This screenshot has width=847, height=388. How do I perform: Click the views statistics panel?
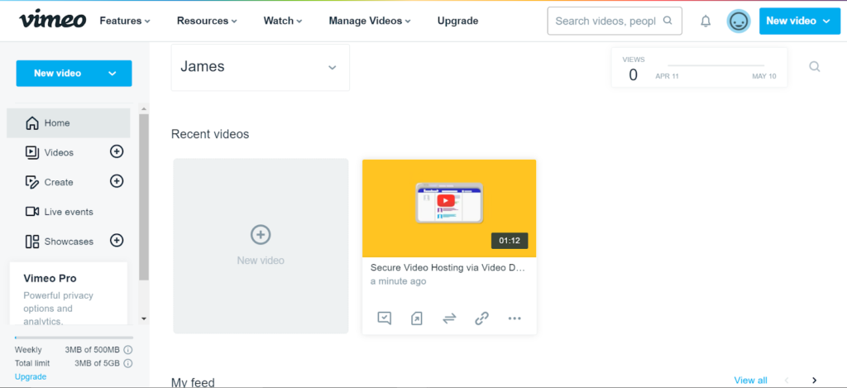(700, 68)
